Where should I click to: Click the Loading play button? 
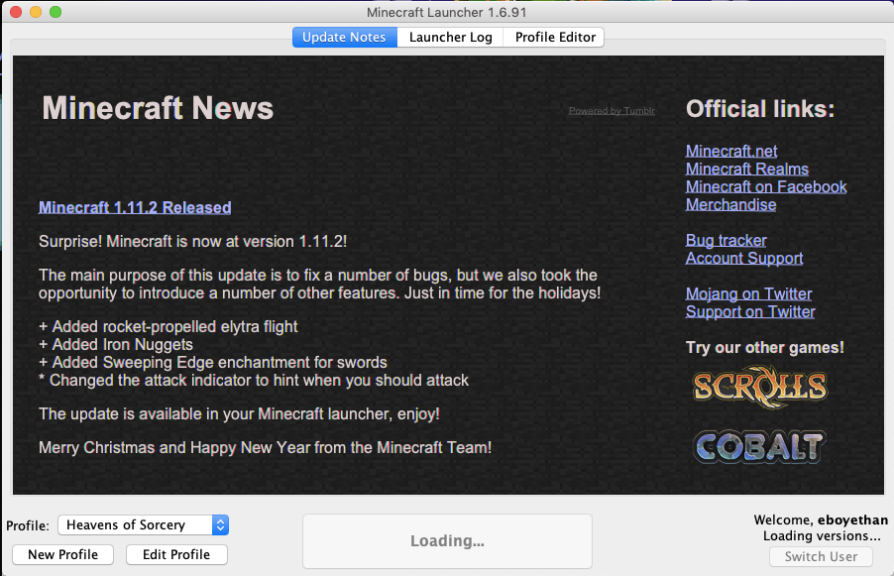tap(447, 540)
